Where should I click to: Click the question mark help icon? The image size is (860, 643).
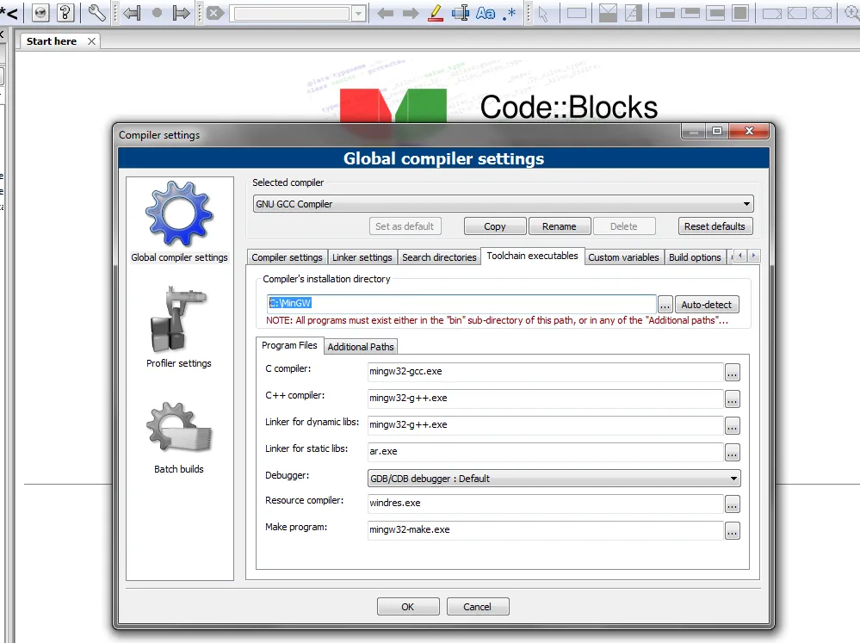(x=65, y=12)
